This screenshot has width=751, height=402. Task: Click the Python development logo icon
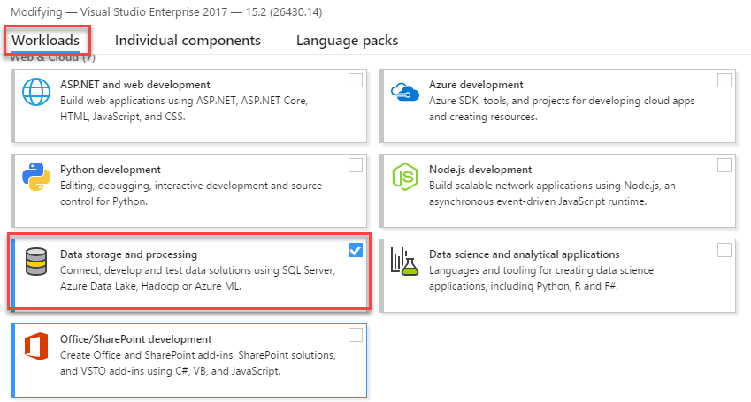click(x=37, y=177)
